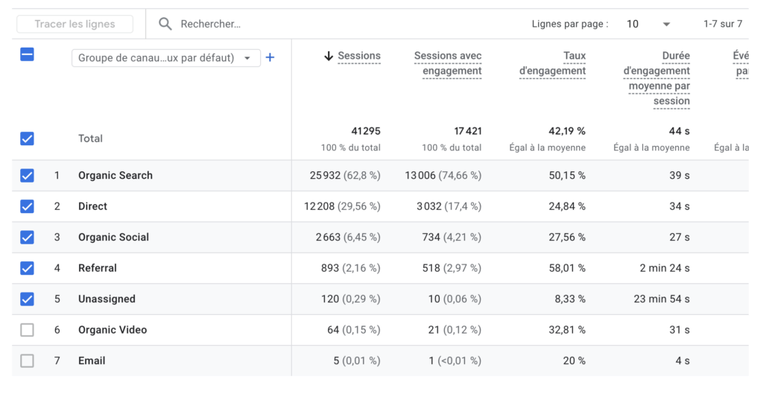763x394 pixels.
Task: Check the Organic Video row checkbox
Action: pos(27,330)
